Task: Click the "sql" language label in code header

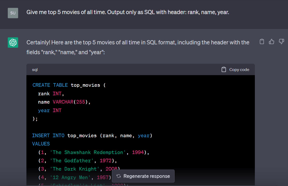Action: (x=35, y=70)
